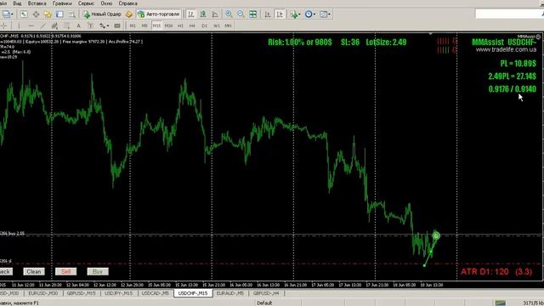Click the search input field

(x=509, y=14)
